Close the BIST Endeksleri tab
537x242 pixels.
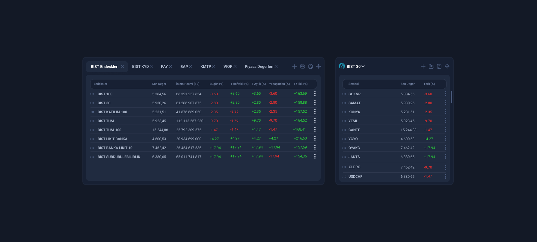point(122,67)
